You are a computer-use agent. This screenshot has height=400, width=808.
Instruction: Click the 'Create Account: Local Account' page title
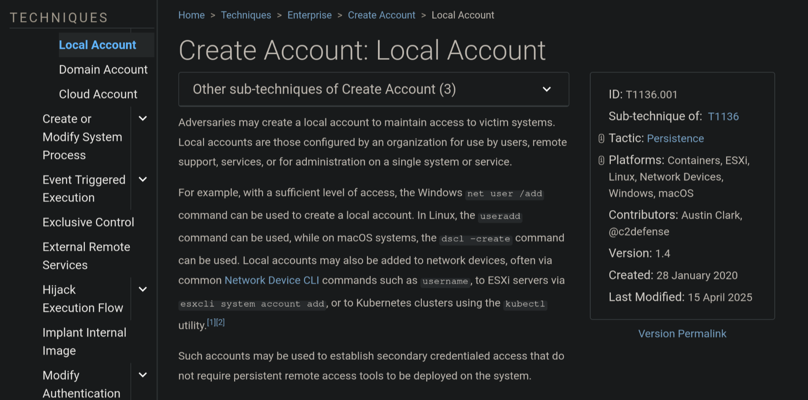pos(362,50)
